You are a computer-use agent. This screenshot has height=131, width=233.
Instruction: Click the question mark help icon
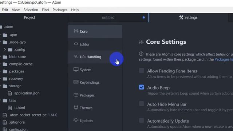141,54
